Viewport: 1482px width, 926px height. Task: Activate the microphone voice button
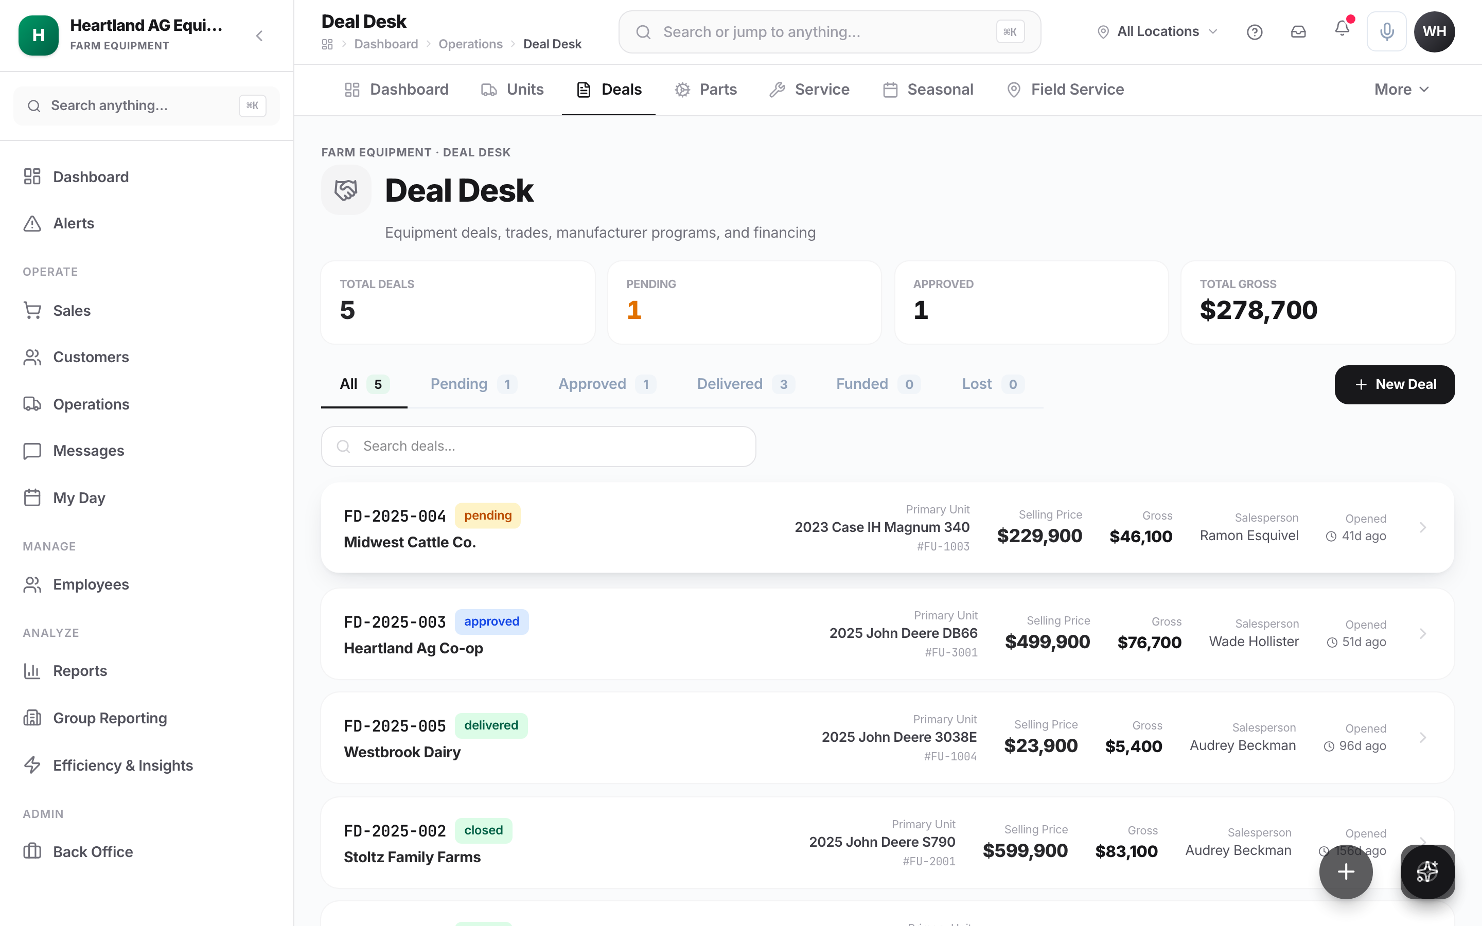pyautogui.click(x=1386, y=32)
